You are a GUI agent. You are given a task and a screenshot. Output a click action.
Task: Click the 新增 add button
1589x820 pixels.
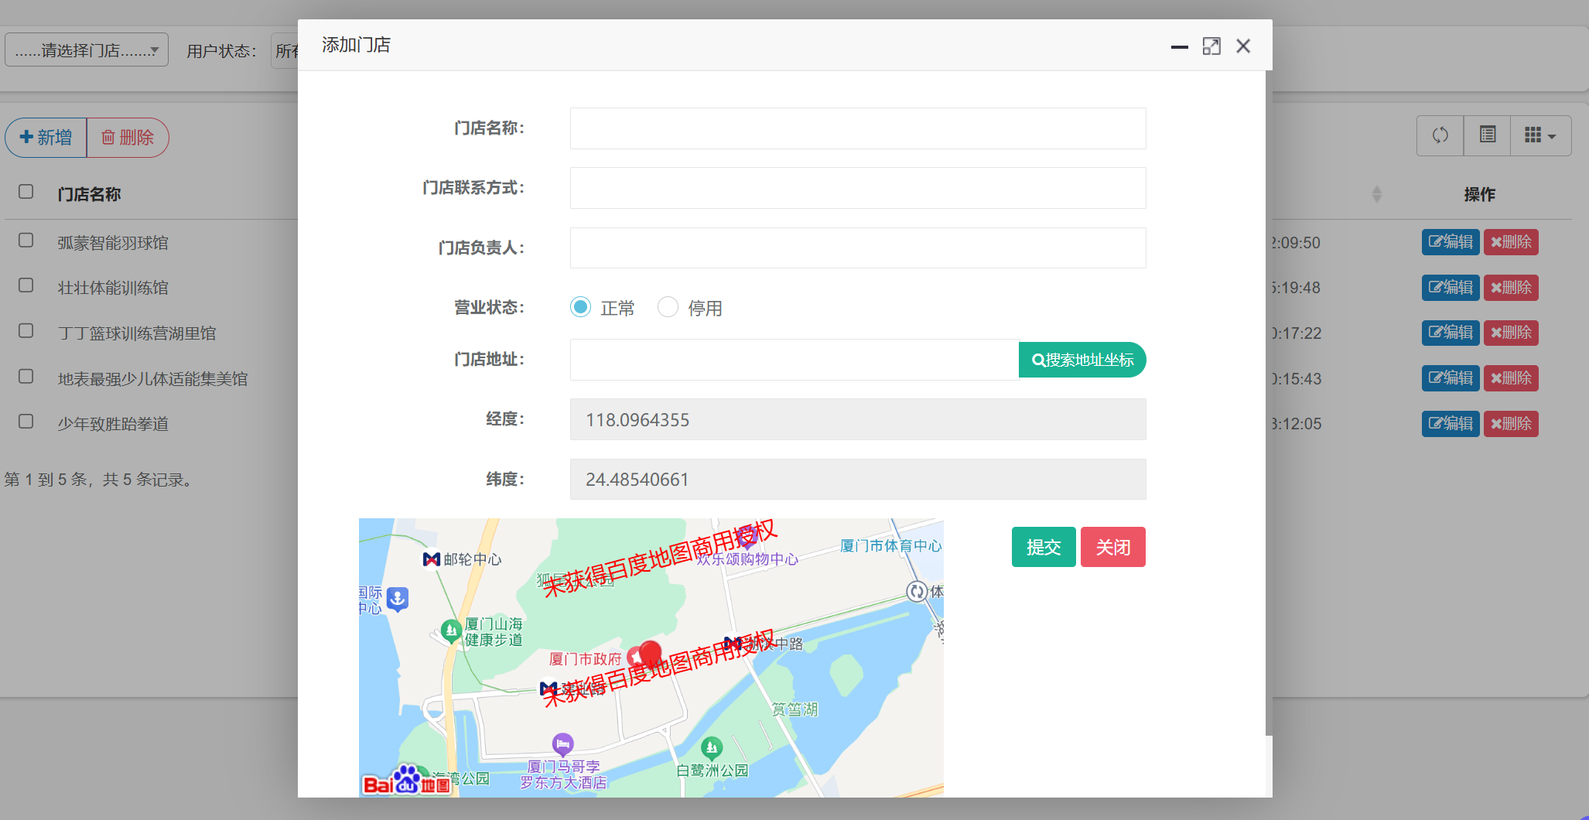pos(46,138)
